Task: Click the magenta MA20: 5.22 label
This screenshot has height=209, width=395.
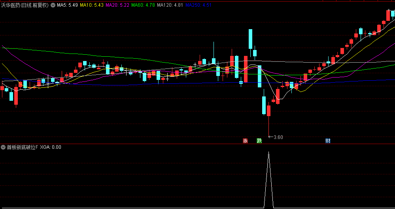Action: click(118, 5)
